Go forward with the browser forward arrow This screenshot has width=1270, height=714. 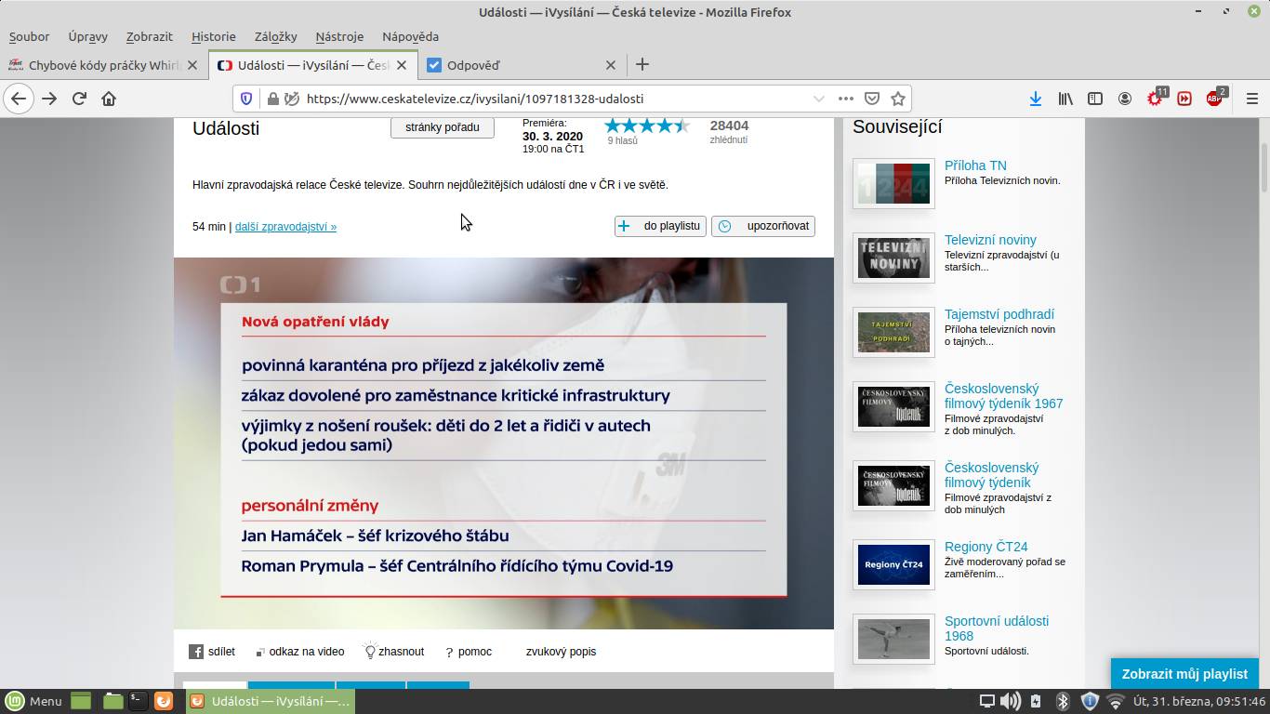tap(49, 99)
